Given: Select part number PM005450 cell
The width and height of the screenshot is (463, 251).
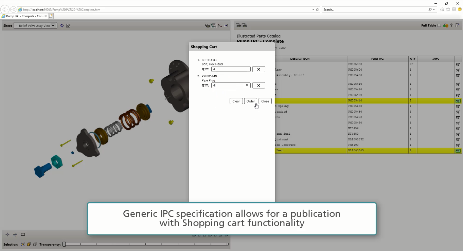Looking at the screenshot, I should coord(378,106).
